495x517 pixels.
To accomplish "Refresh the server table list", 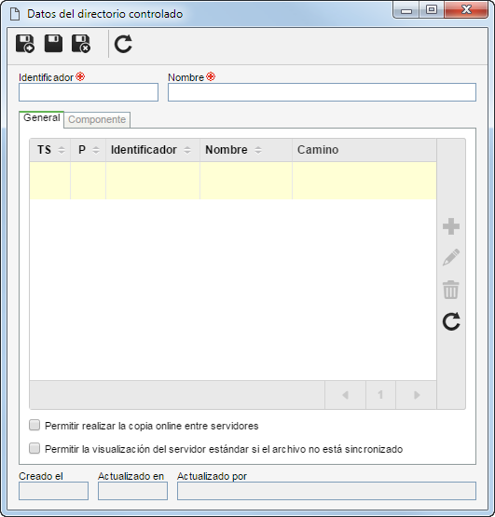I will (451, 321).
